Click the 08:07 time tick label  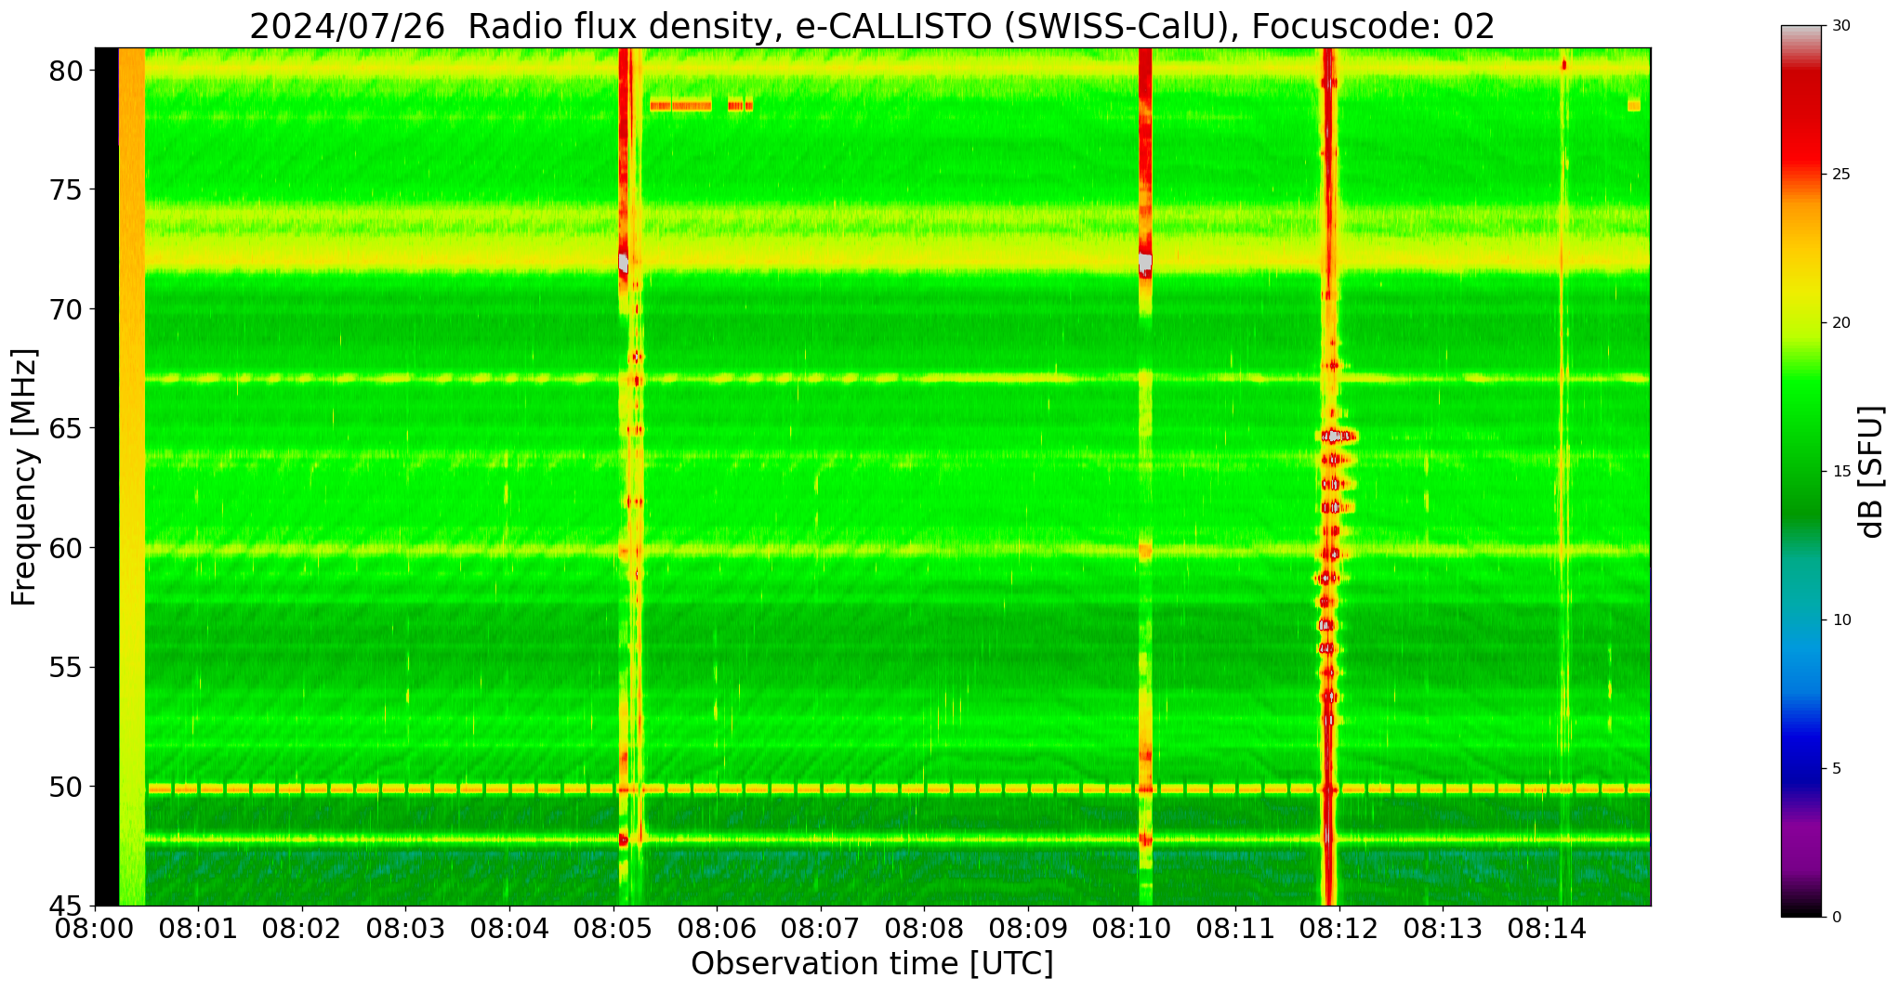[820, 929]
